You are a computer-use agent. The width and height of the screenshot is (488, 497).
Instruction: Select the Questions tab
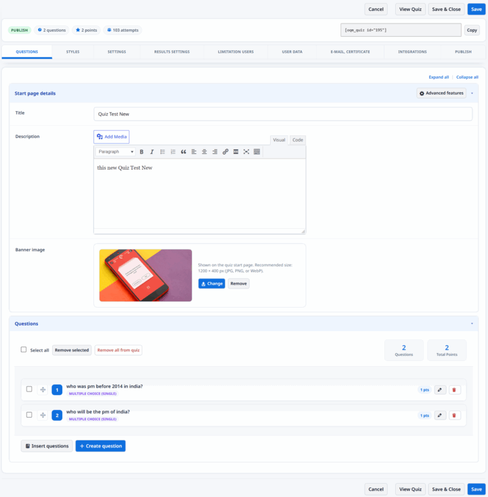(27, 51)
